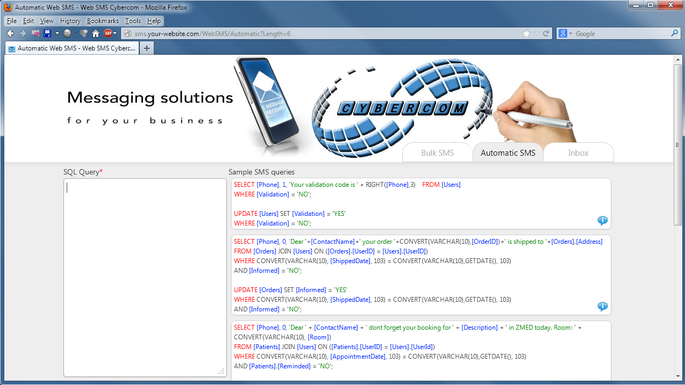The width and height of the screenshot is (685, 385).
Task: Bookmark this page with the star icon
Action: pos(526,33)
